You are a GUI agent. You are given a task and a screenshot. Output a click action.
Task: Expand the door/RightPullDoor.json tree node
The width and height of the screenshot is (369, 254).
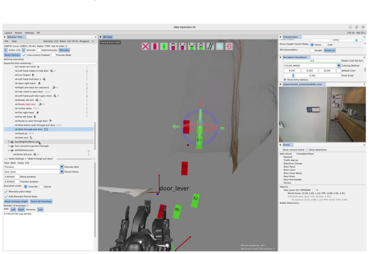pyautogui.click(x=9, y=142)
